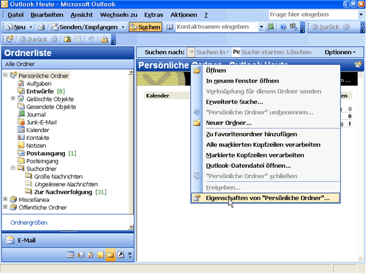Collapse the Persönliche Ordner tree node
This screenshot has width=366, height=274.
point(5,75)
